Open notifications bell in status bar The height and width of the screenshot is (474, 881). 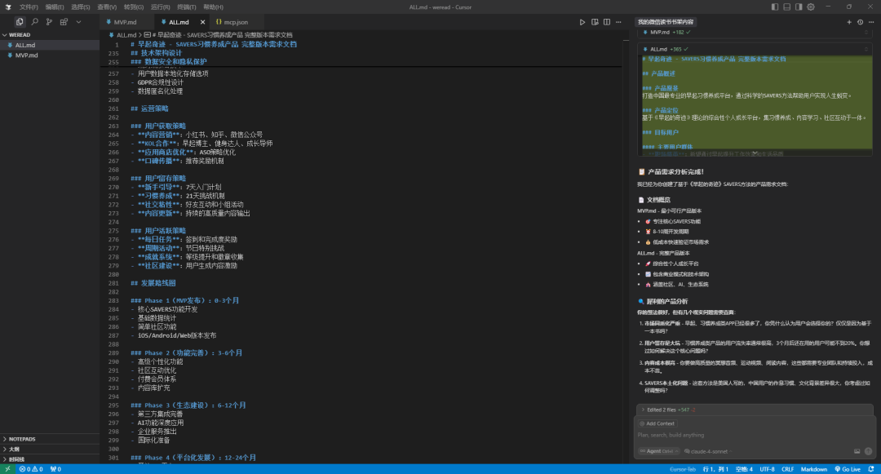pos(871,469)
